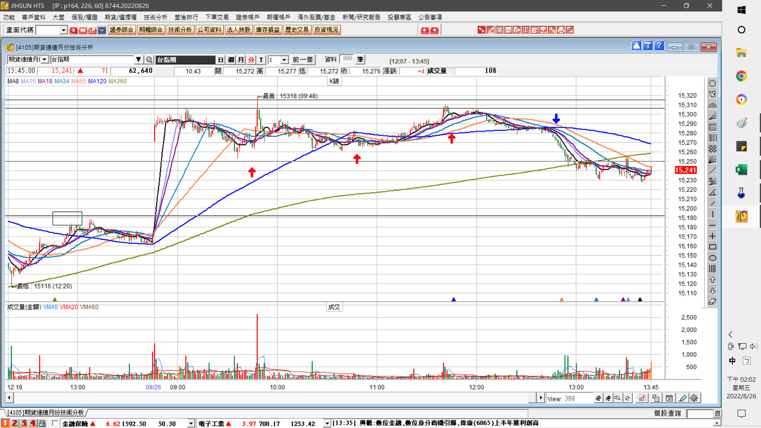Expand the 期貨連續月 dropdown
This screenshot has height=428, width=761.
(x=44, y=59)
